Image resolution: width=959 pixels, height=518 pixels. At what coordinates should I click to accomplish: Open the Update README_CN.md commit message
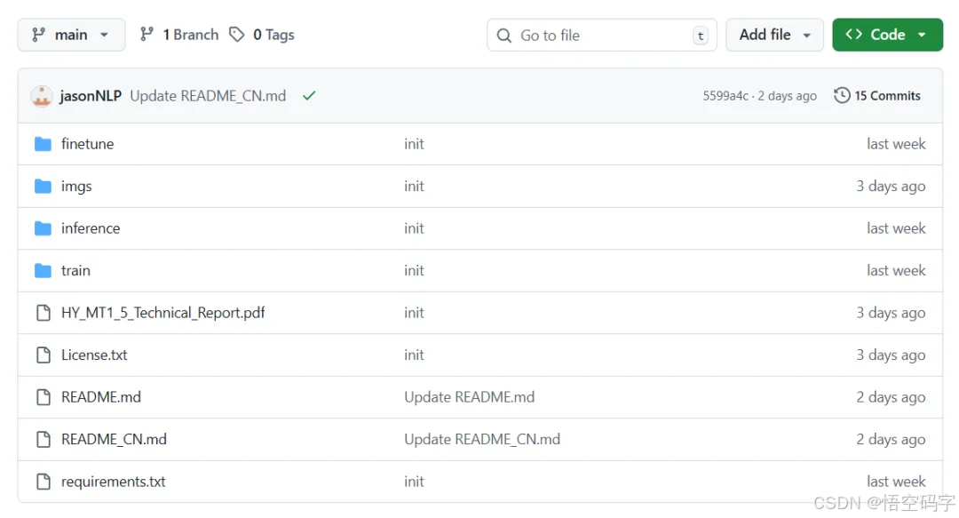click(x=208, y=96)
